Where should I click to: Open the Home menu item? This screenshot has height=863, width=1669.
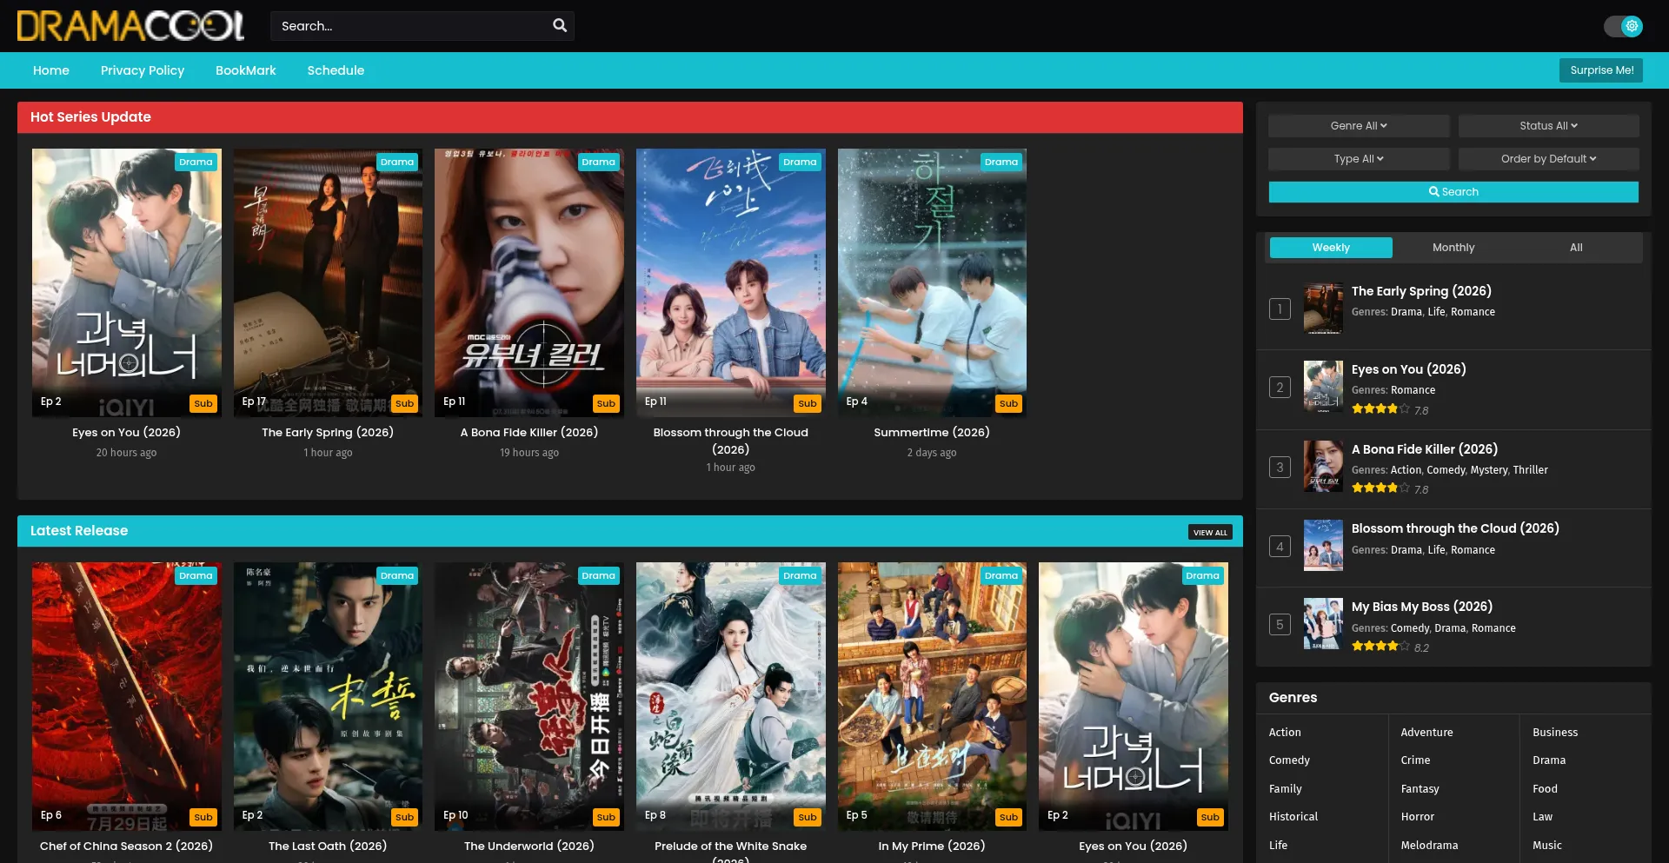pyautogui.click(x=51, y=70)
